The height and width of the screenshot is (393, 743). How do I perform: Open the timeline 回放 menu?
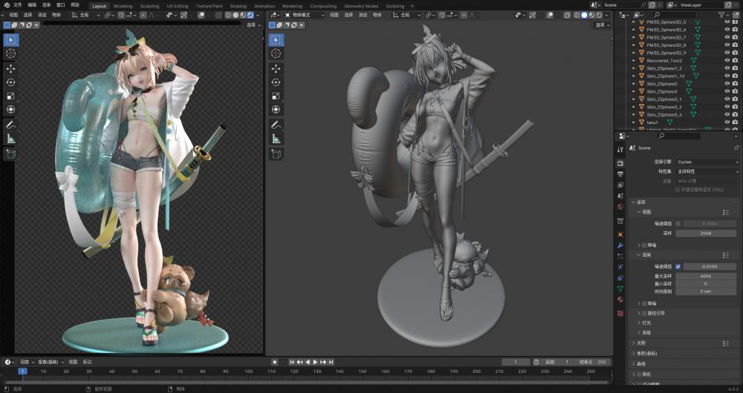tap(26, 363)
